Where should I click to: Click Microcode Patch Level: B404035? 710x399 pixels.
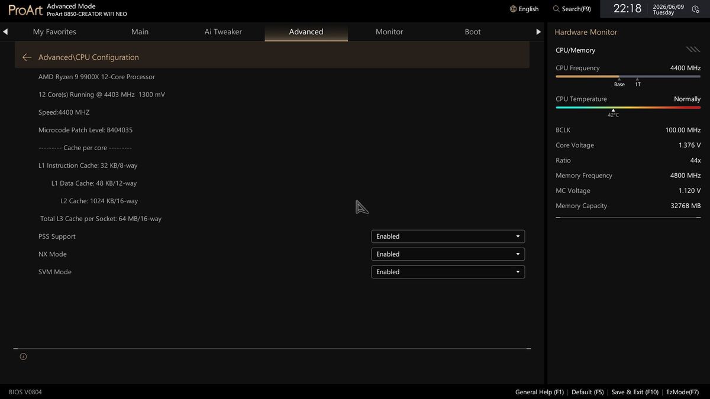85,130
